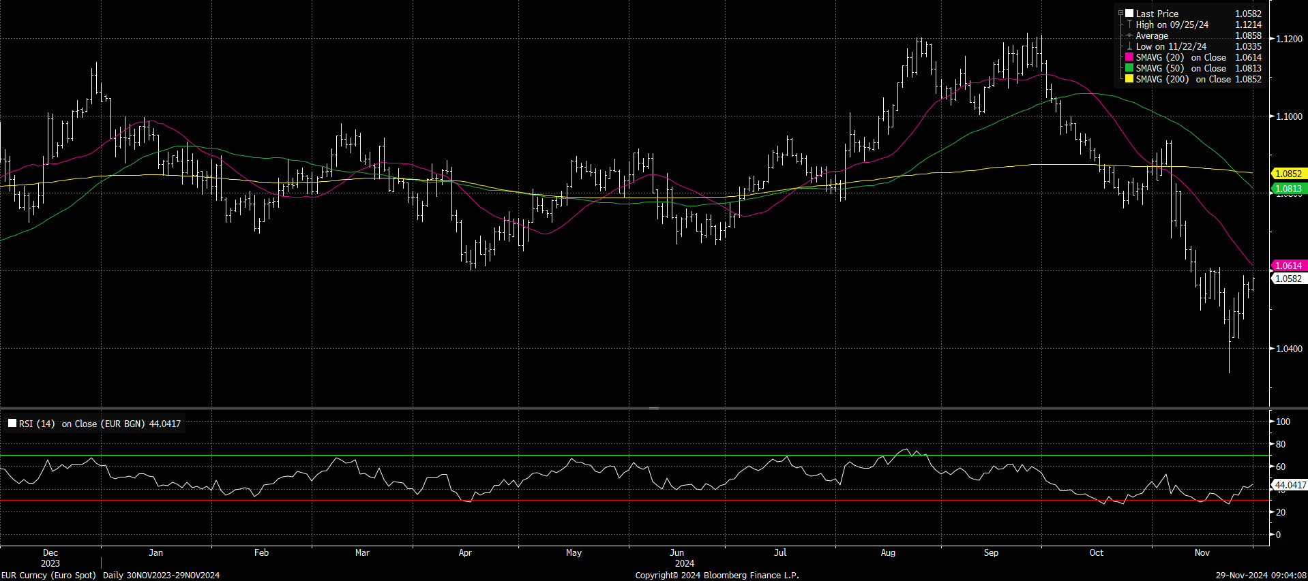This screenshot has width=1308, height=581.
Task: Click the 'Apr' date axis label
Action: click(465, 552)
